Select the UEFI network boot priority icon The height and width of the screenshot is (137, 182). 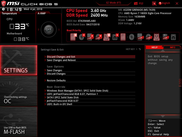115,37
